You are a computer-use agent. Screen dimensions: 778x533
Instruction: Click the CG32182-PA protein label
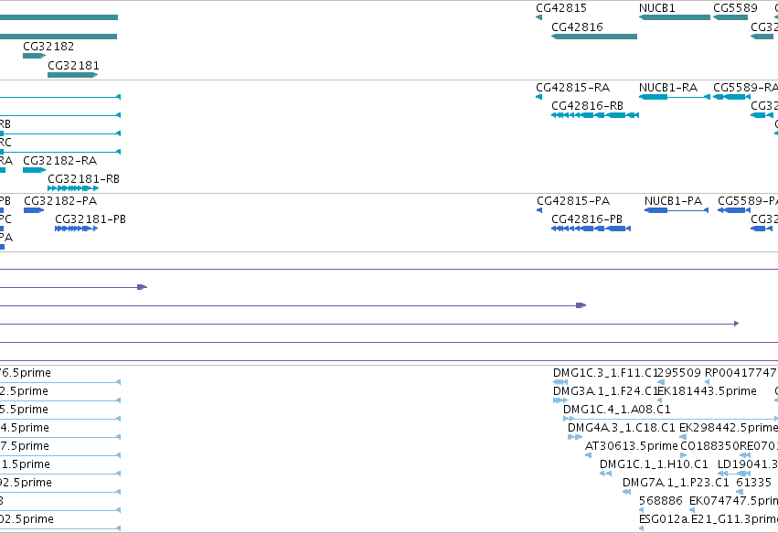[60, 200]
